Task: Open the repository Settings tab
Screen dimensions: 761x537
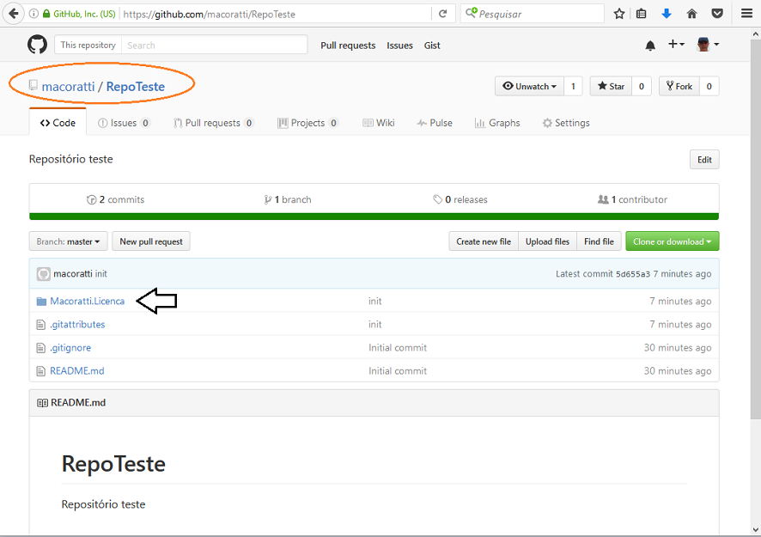Action: coord(566,123)
